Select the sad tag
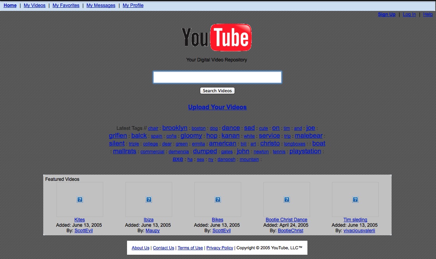The height and width of the screenshot is (259, 436). click(249, 128)
